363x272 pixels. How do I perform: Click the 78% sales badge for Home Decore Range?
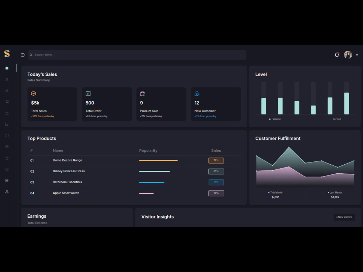coord(216,160)
